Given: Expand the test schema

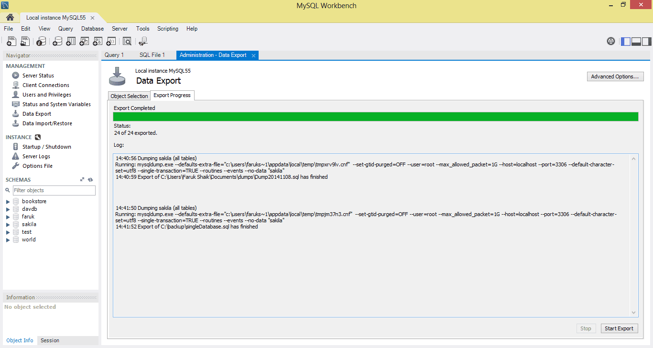Looking at the screenshot, I should pos(8,232).
